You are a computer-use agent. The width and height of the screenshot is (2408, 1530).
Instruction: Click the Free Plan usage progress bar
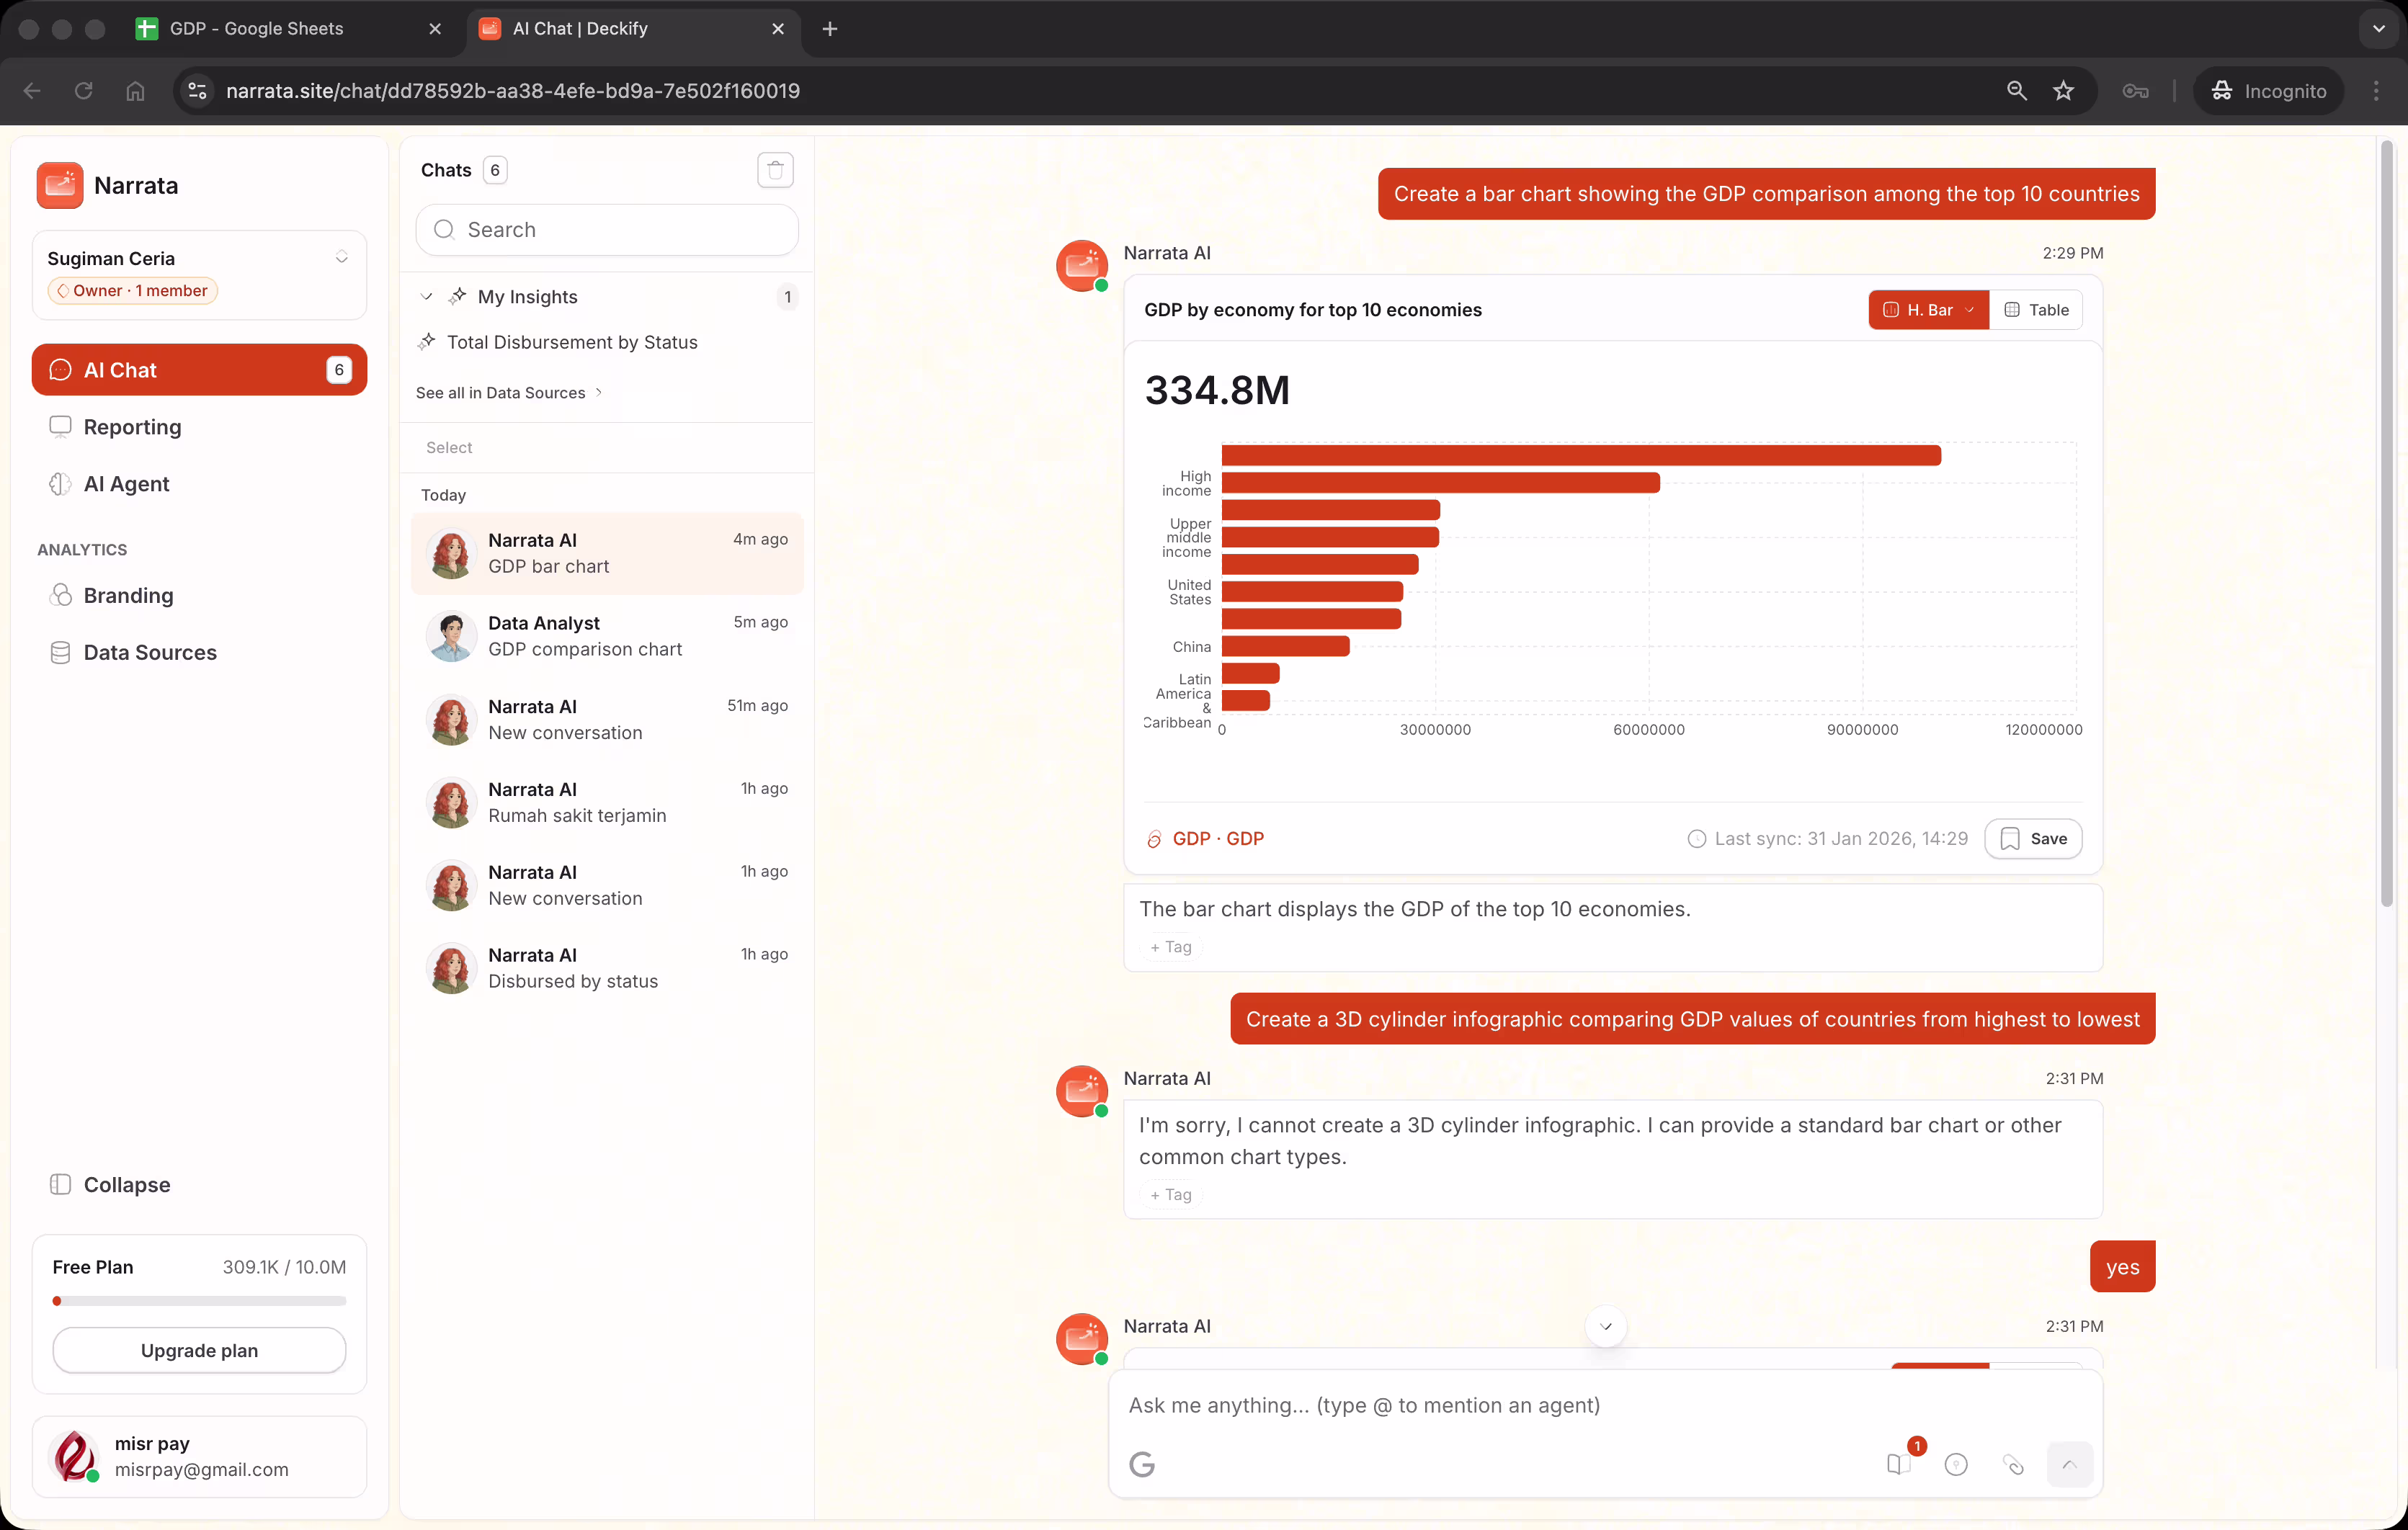[x=199, y=1301]
